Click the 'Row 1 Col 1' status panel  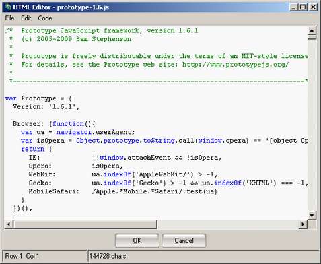pyautogui.click(x=44, y=256)
